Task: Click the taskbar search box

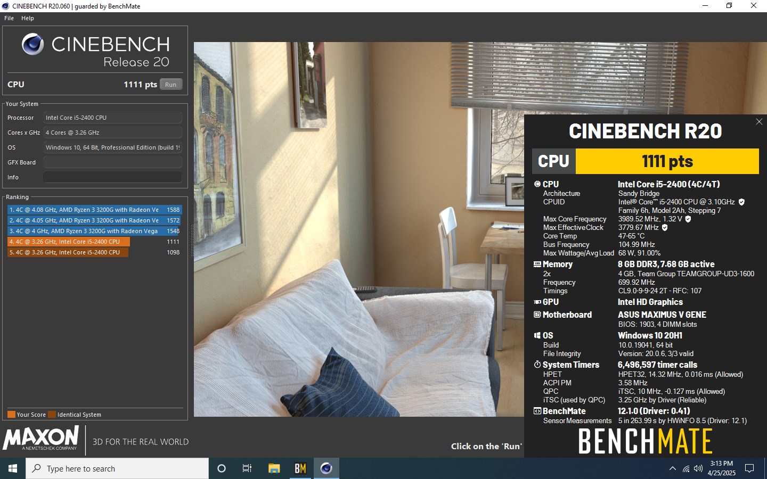Action: [x=117, y=468]
